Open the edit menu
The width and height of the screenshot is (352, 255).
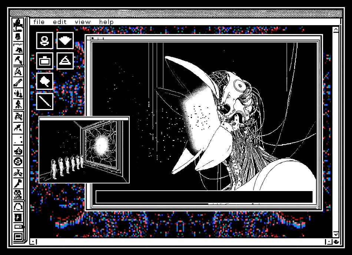pos(60,22)
